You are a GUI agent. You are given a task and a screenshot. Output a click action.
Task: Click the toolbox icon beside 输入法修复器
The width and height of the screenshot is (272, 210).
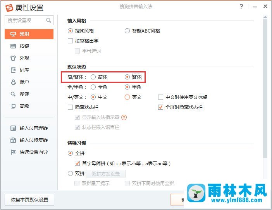pos(13,140)
